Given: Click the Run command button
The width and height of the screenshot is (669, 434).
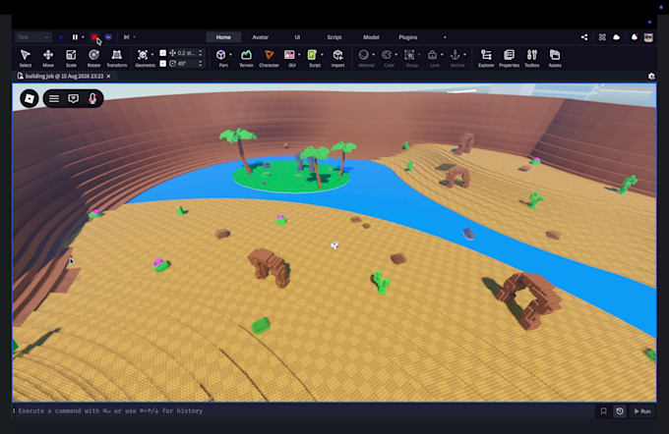Looking at the screenshot, I should [x=642, y=411].
